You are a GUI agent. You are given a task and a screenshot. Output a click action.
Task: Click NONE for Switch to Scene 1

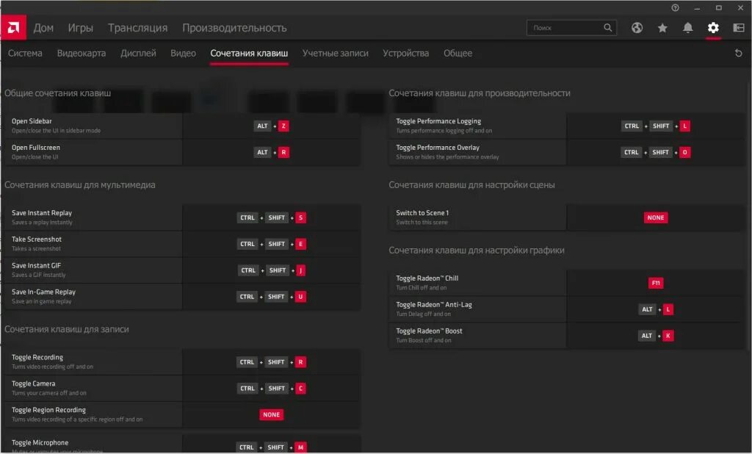pos(656,218)
